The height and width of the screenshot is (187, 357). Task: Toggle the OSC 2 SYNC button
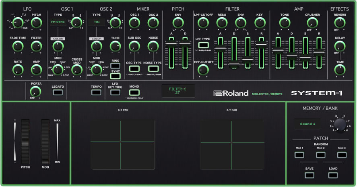tap(116, 76)
